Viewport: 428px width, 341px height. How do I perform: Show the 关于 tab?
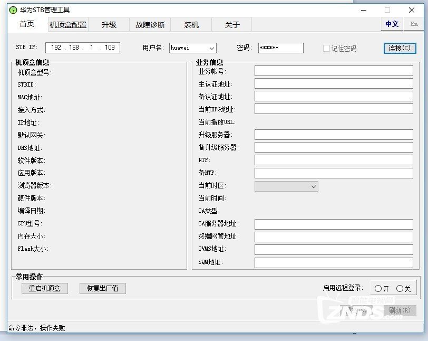pos(232,25)
